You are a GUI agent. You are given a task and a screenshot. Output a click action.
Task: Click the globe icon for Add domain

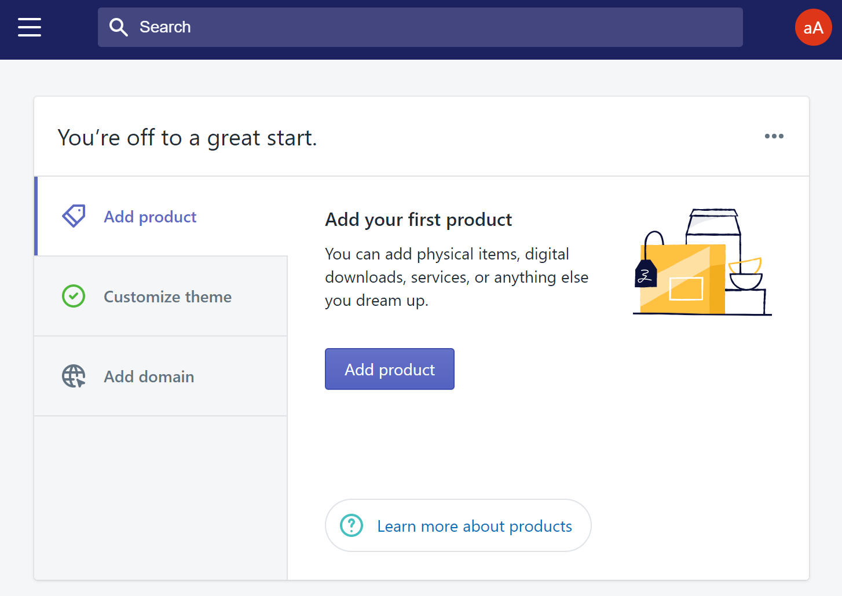click(74, 376)
